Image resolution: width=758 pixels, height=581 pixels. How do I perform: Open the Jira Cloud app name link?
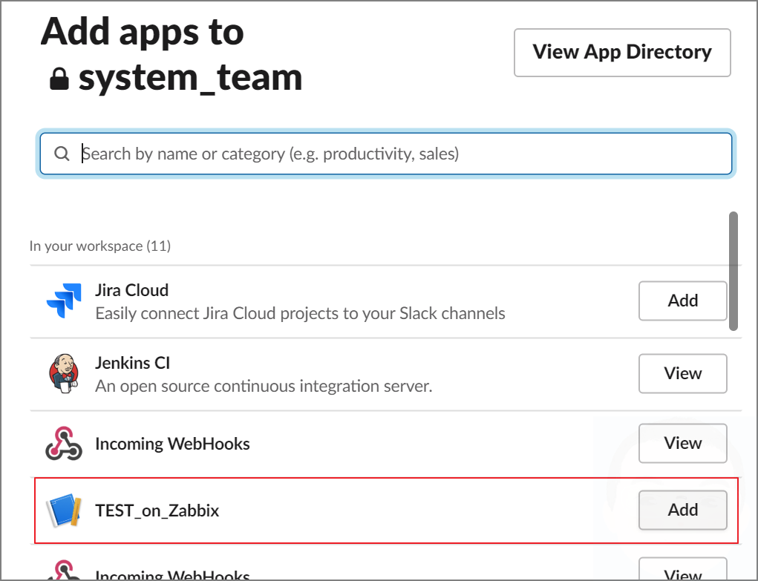click(131, 290)
